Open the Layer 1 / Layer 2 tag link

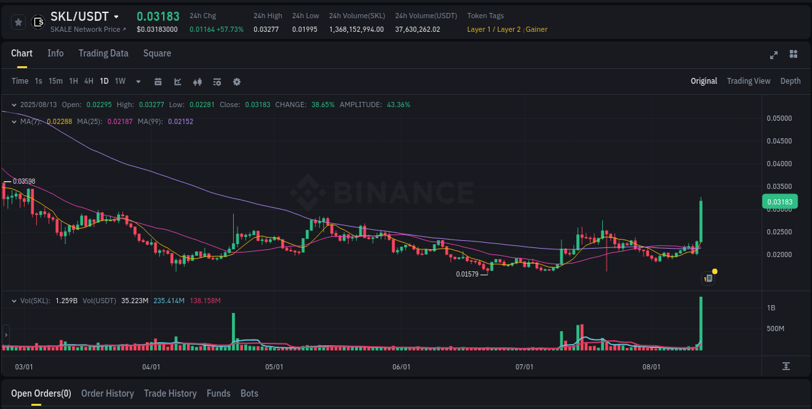[494, 29]
